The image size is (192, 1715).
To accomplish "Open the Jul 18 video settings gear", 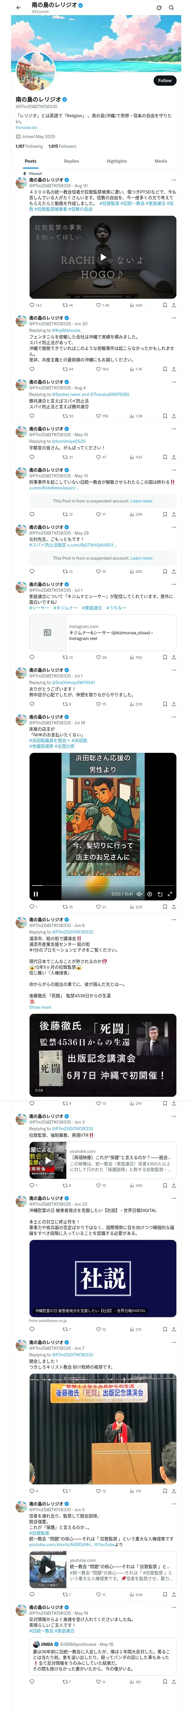I will [150, 894].
